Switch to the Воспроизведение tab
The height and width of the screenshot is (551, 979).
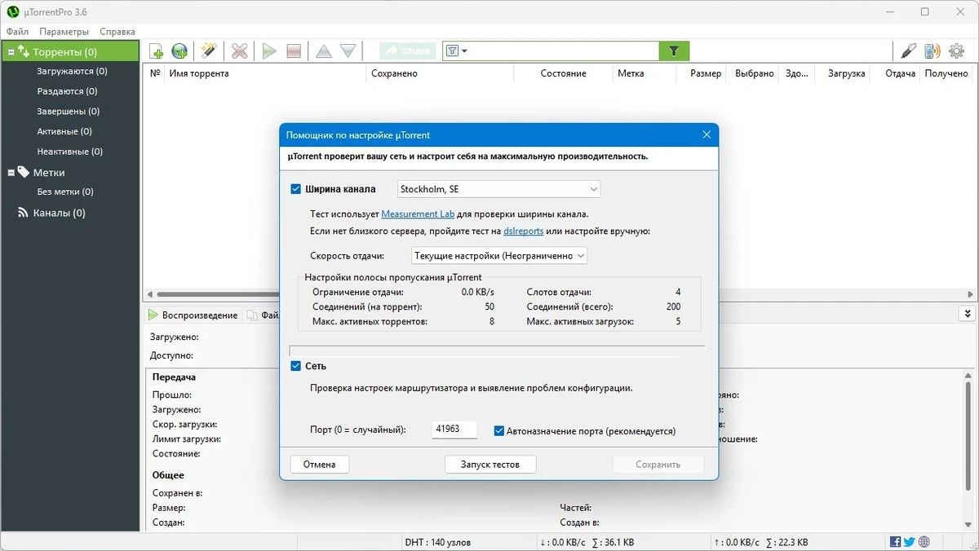pyautogui.click(x=193, y=315)
